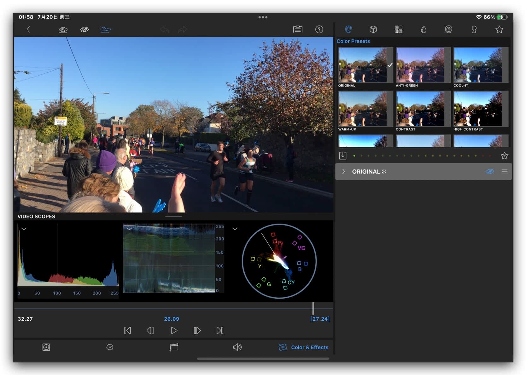Switch to the spiral distortion tab
Viewport: 526px width, 375px height.
click(x=448, y=29)
